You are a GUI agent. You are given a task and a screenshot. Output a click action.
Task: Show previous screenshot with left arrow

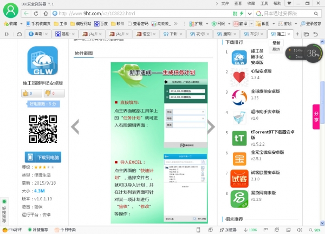[x=75, y=127]
